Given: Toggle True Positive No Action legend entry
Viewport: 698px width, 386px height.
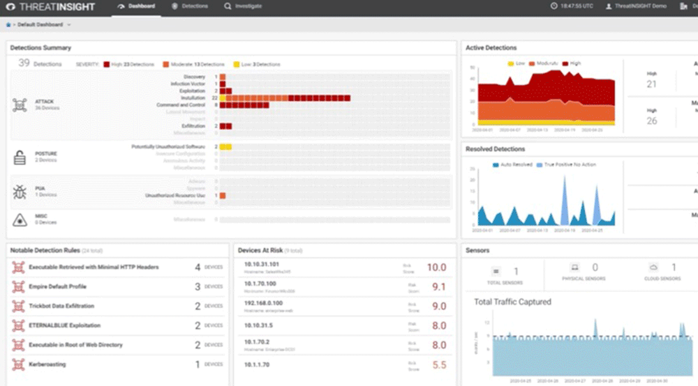Looking at the screenshot, I should click(x=566, y=165).
